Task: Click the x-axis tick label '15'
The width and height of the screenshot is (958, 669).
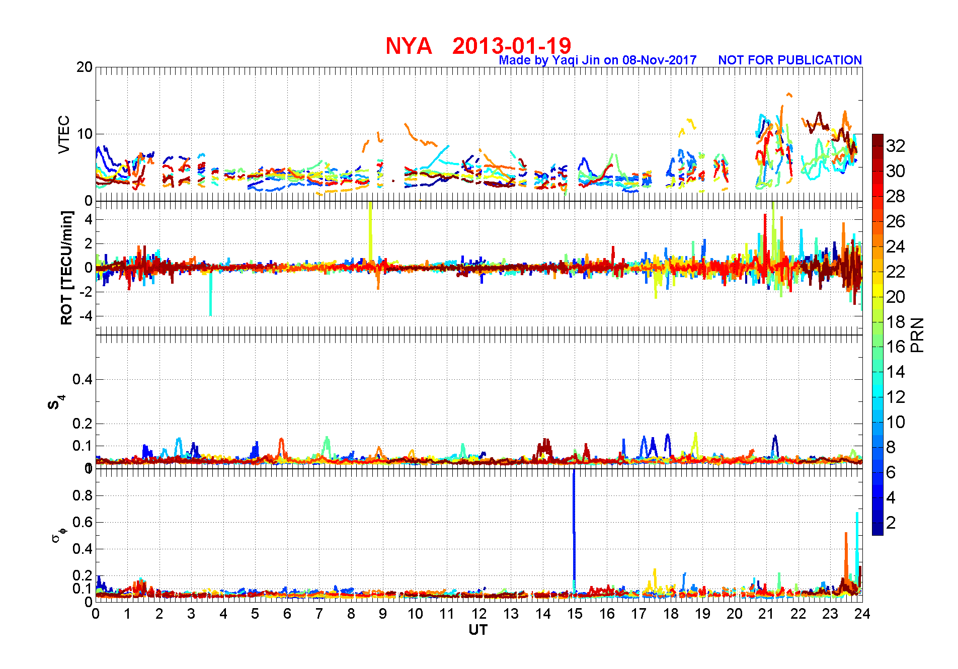Action: click(575, 614)
